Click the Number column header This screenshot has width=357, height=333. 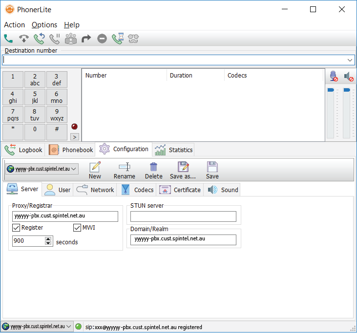point(125,75)
